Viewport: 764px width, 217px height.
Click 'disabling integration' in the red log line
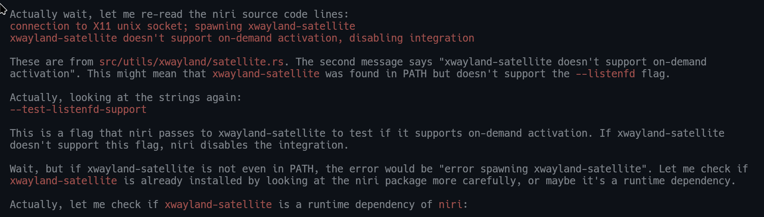(x=412, y=38)
